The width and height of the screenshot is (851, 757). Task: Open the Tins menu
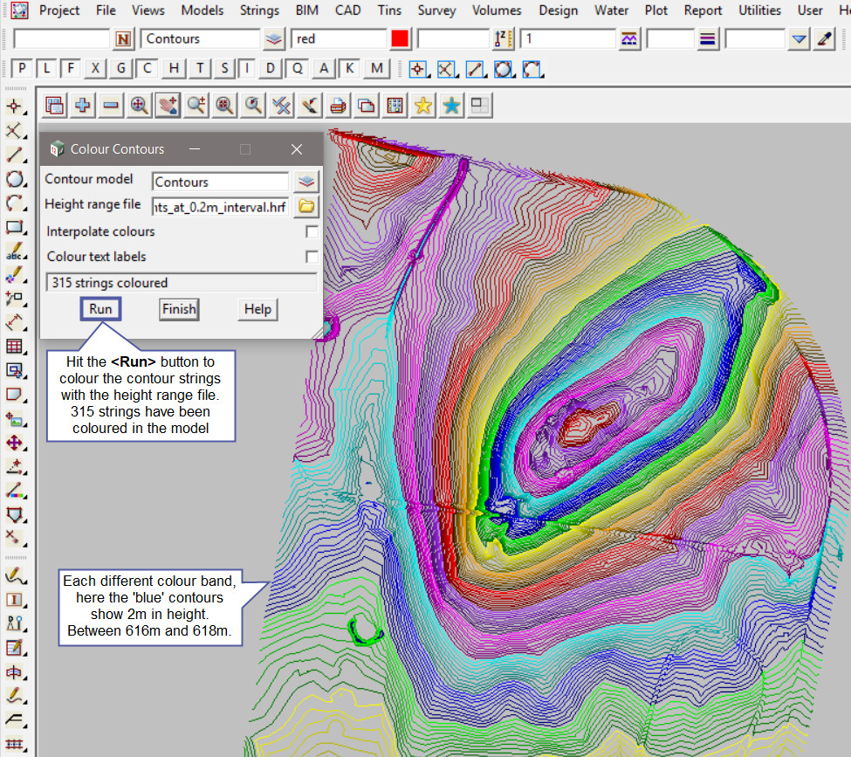(390, 10)
